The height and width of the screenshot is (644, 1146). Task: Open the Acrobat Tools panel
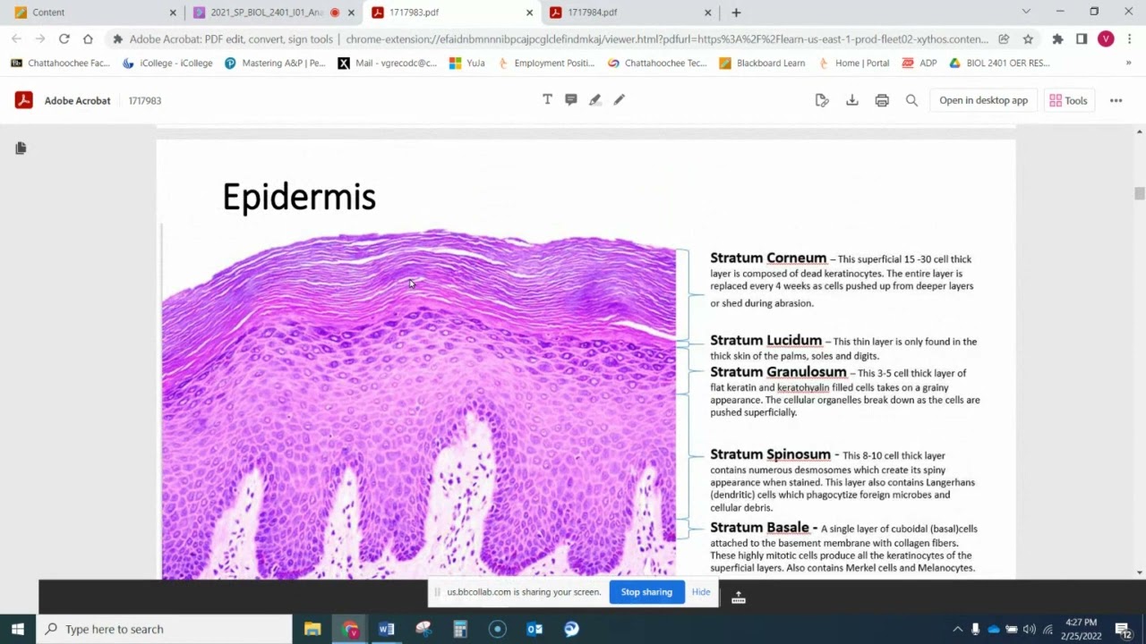point(1068,100)
